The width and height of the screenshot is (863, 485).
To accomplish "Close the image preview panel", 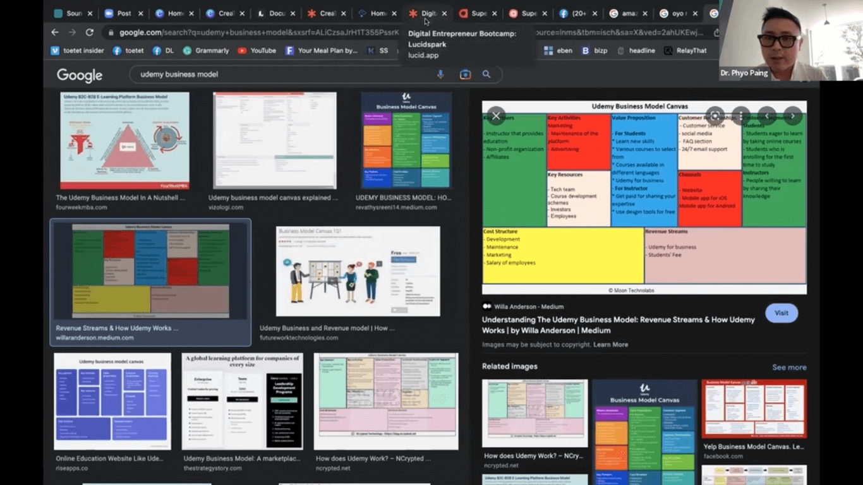I will [496, 116].
